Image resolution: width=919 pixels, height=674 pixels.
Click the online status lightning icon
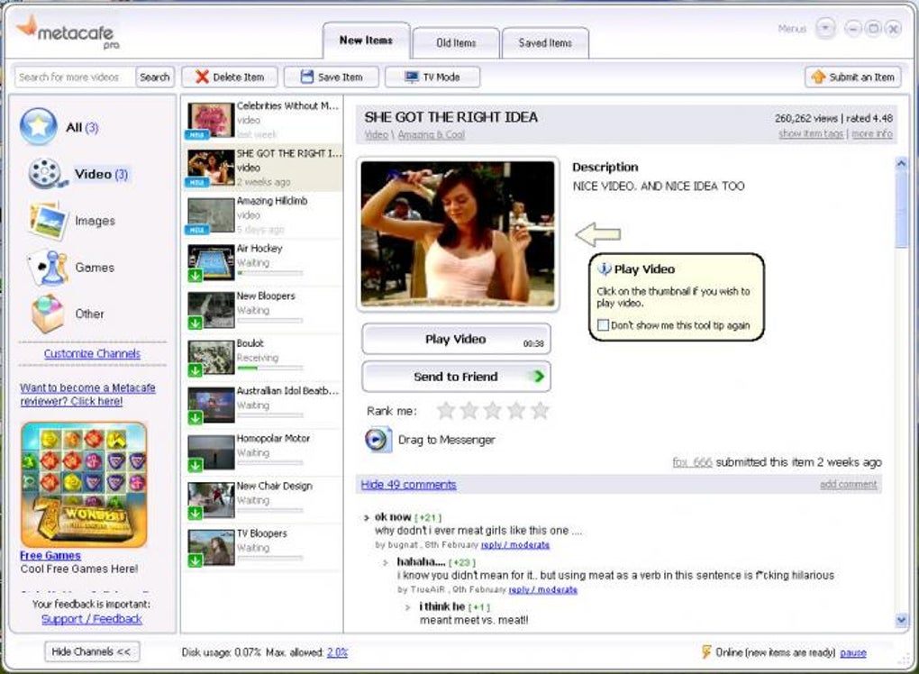point(705,651)
